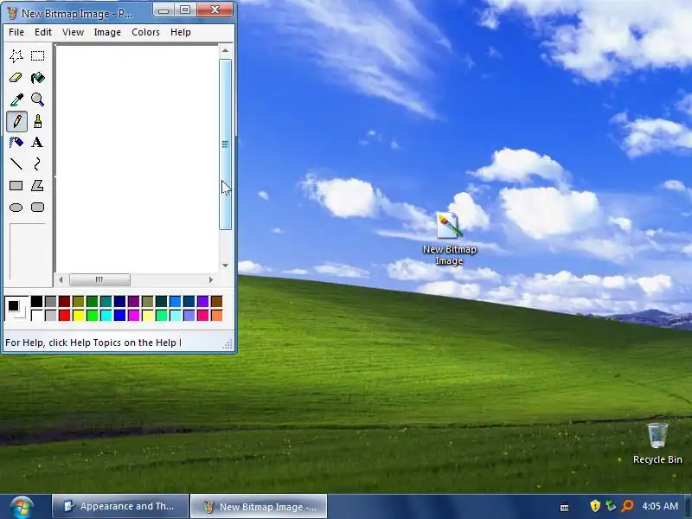Click the canvas vertical scrollbar up arrow

226,51
